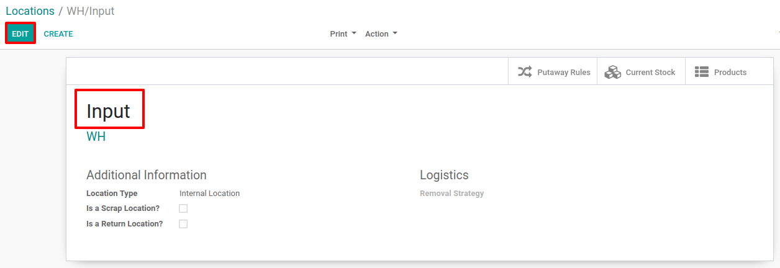Toggle the Is a Return Location checkbox
Image resolution: width=780 pixels, height=268 pixels.
click(183, 224)
